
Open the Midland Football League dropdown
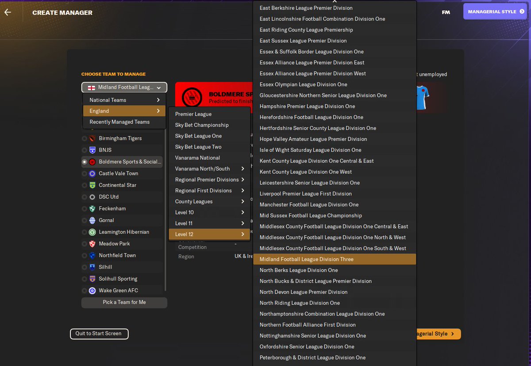click(x=124, y=87)
